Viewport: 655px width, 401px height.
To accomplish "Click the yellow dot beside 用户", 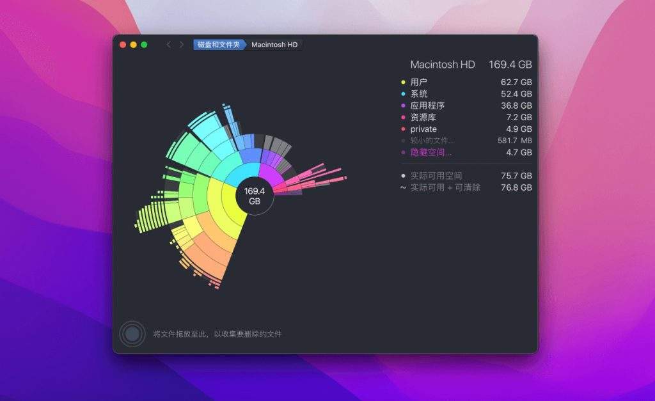I will tap(403, 83).
